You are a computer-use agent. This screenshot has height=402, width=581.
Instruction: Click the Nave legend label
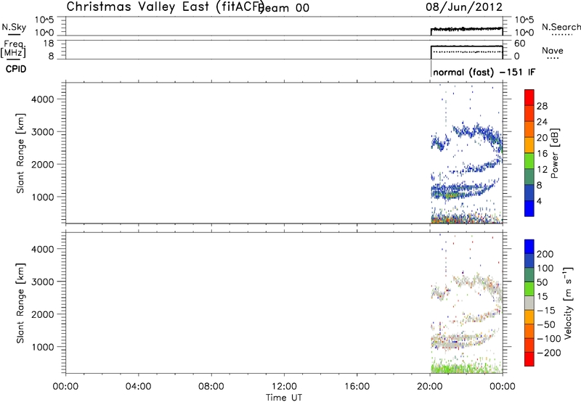pyautogui.click(x=553, y=50)
